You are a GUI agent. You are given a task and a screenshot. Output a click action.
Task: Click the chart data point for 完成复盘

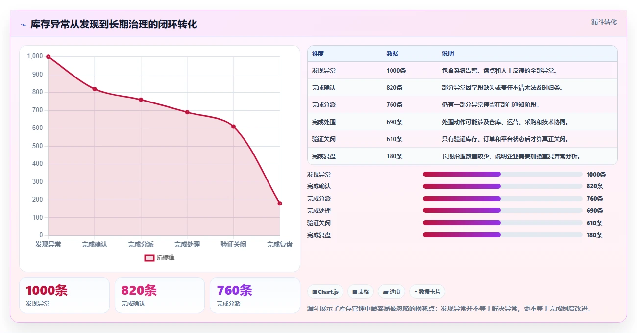tap(280, 204)
